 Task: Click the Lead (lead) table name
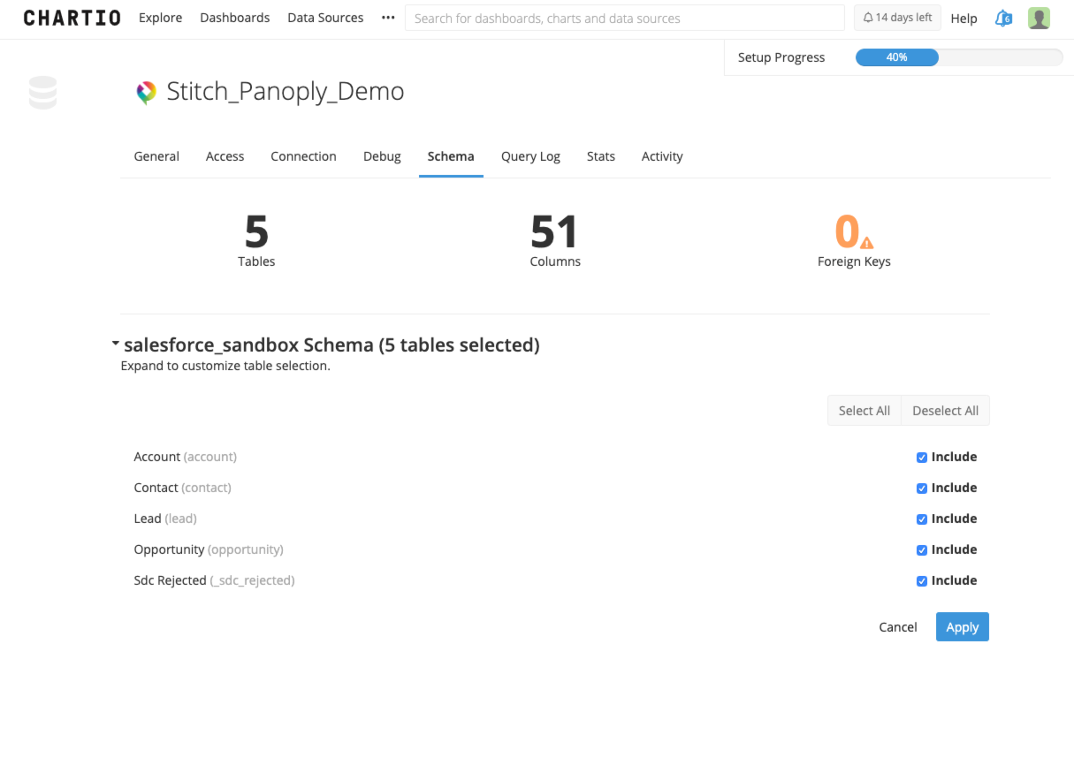pyautogui.click(x=165, y=519)
